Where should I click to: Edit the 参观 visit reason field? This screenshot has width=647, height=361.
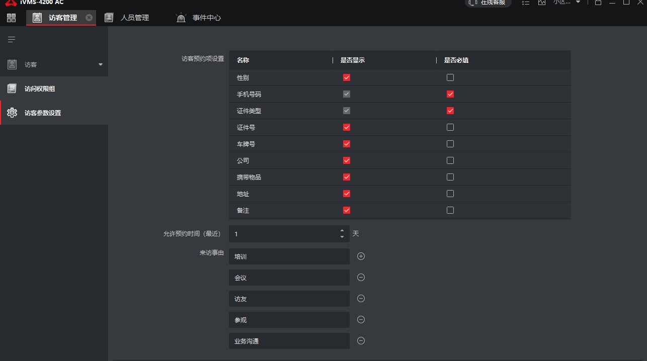(x=289, y=320)
